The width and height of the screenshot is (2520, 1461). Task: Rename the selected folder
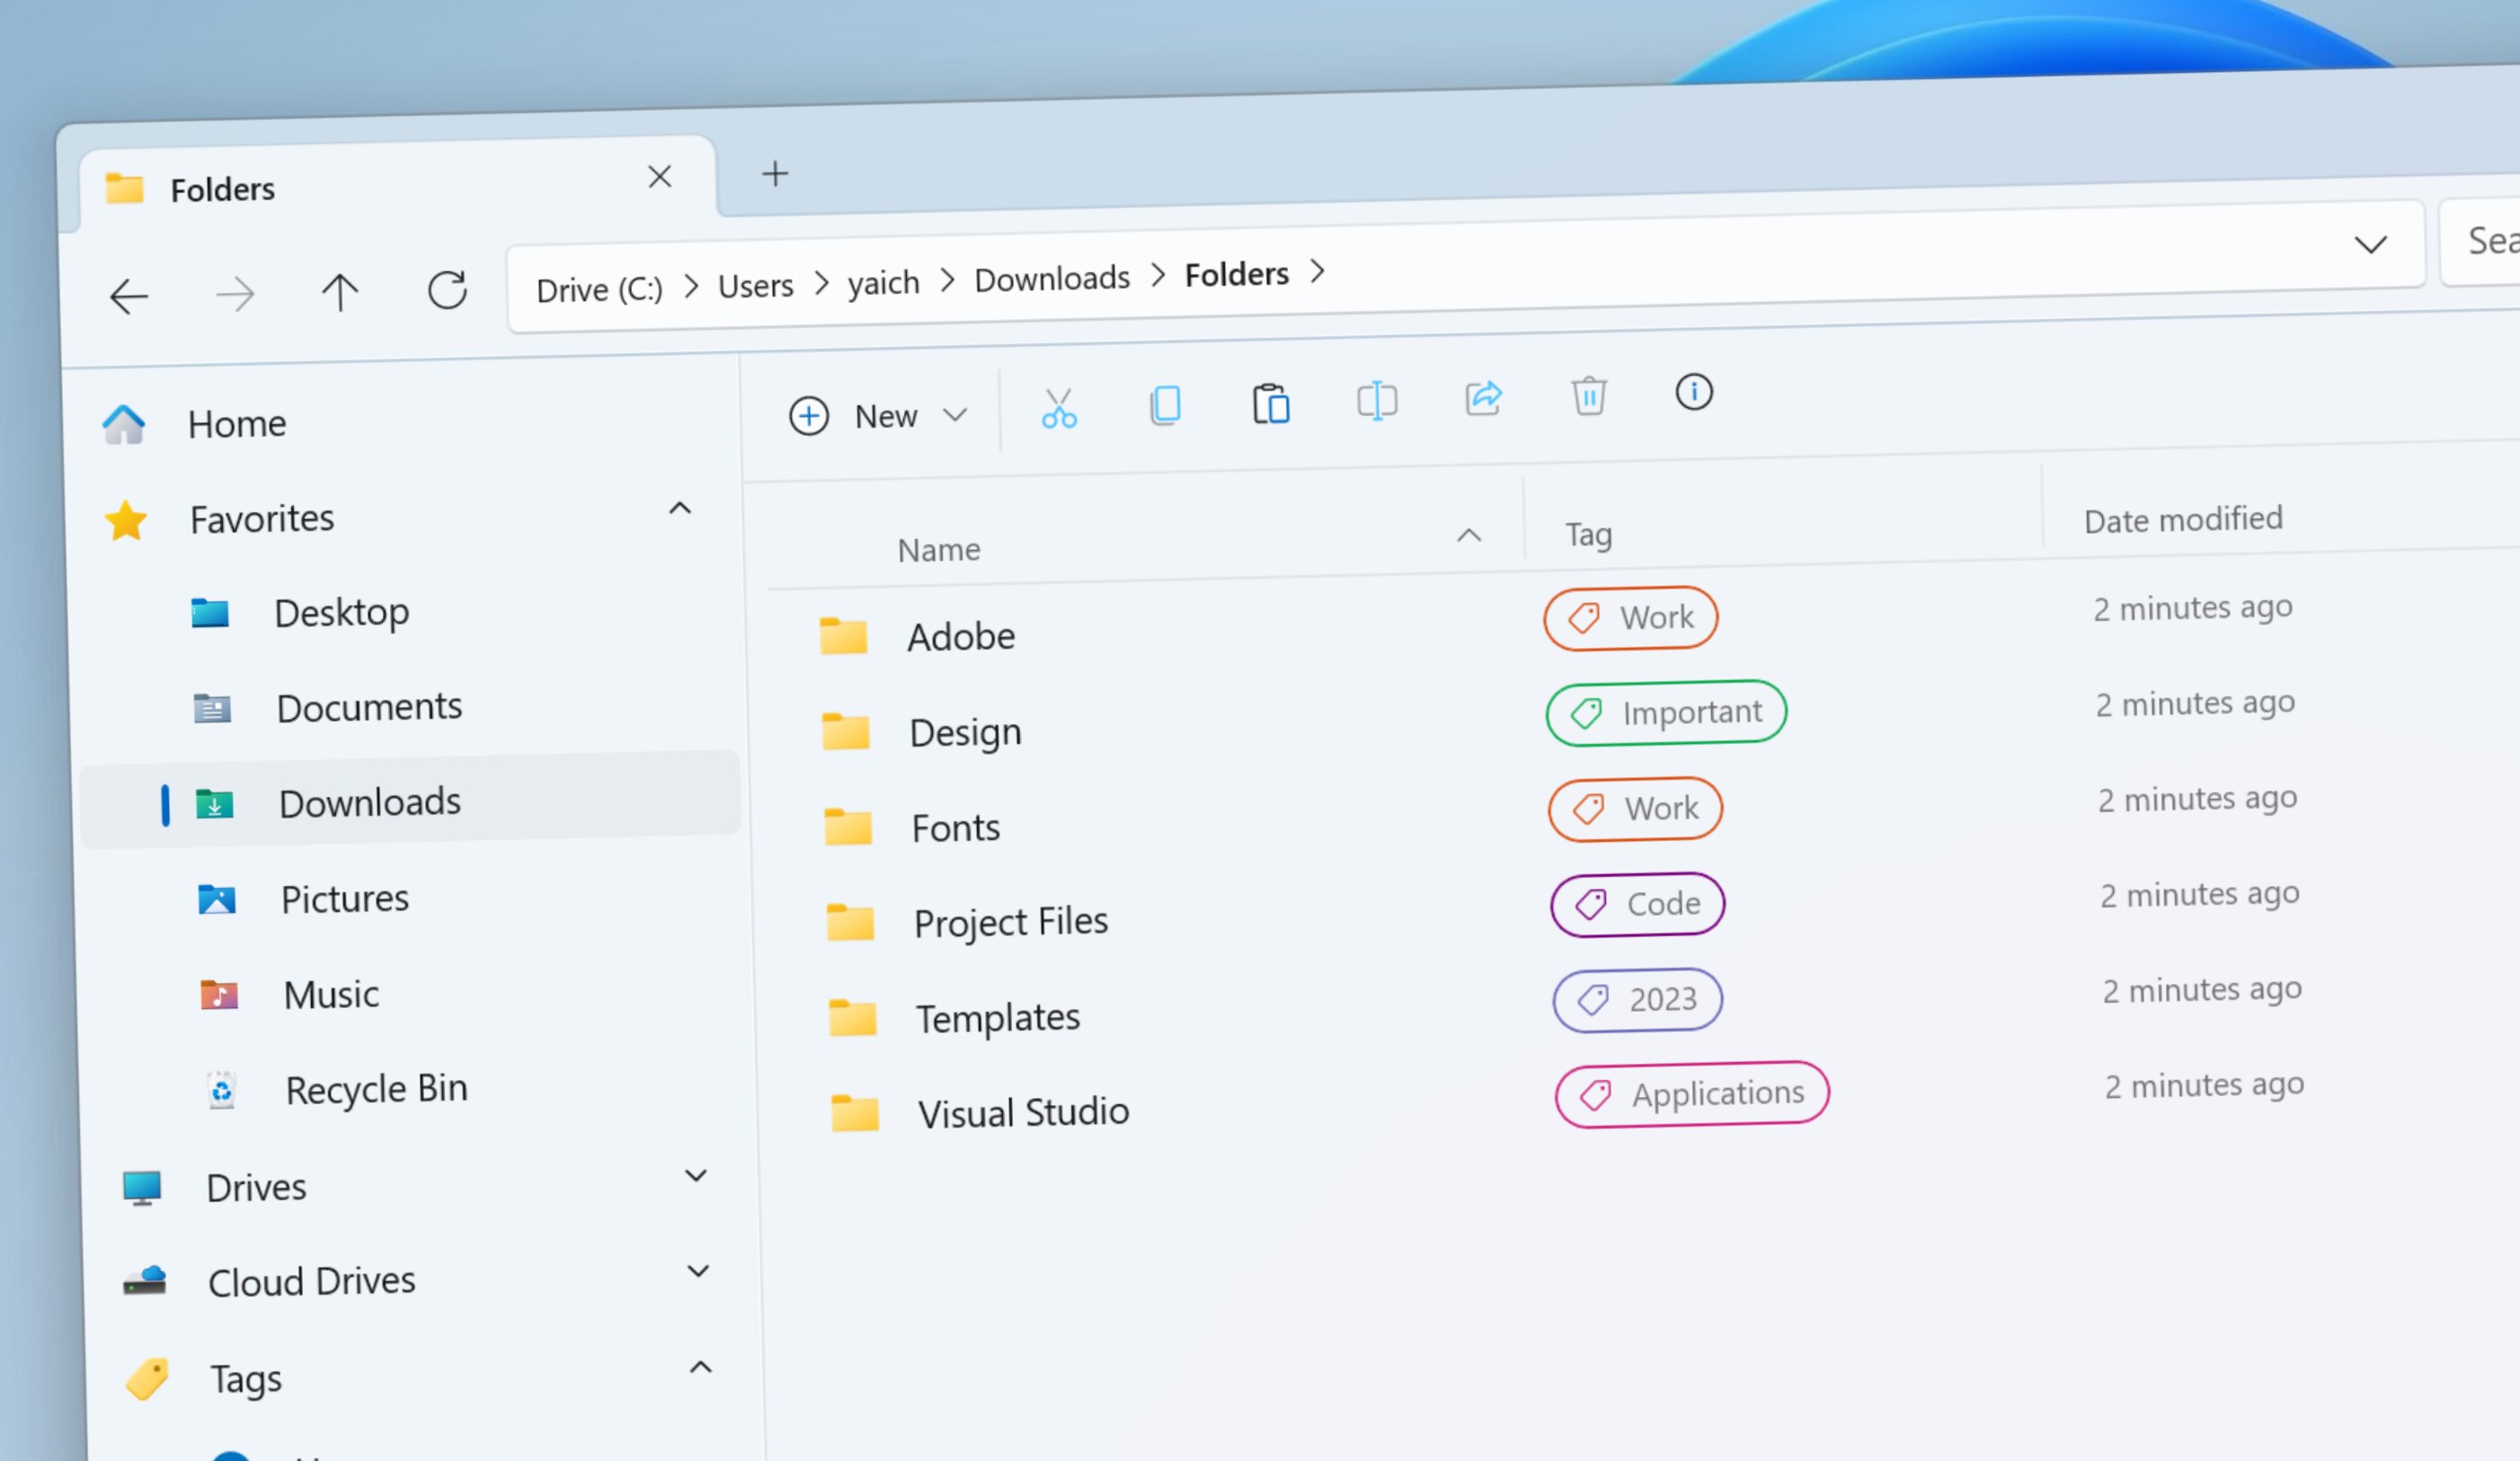pos(1377,400)
